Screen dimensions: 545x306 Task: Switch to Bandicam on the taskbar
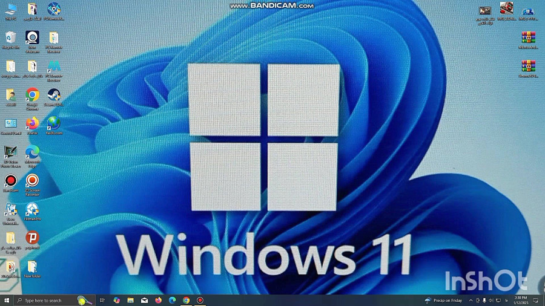tap(200, 301)
